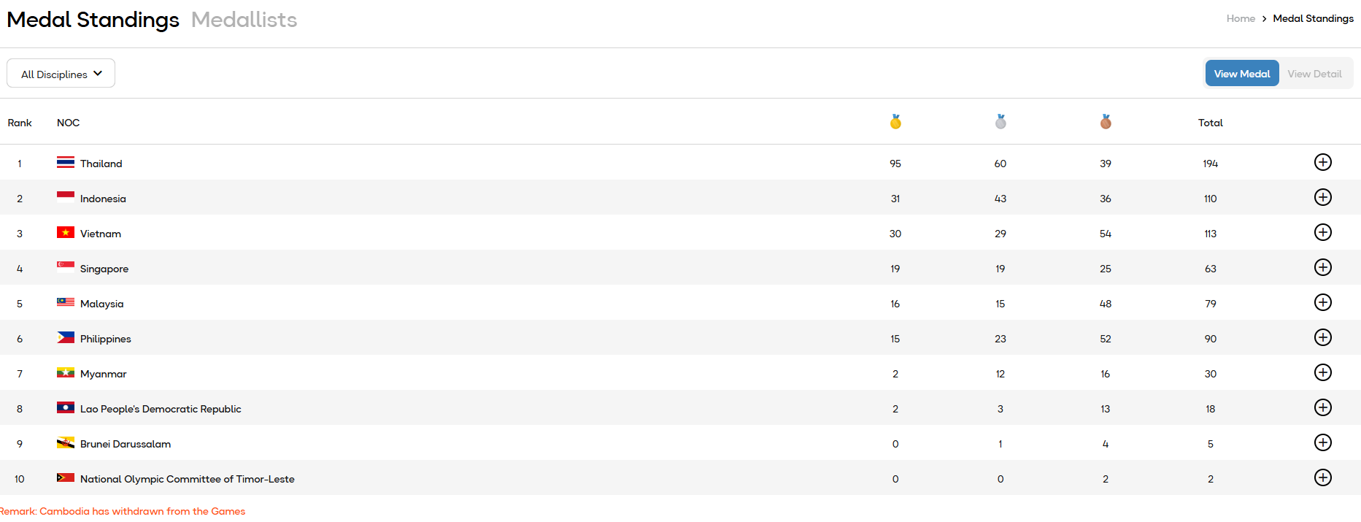
Task: Expand Thailand's medal details row
Action: tap(1322, 162)
